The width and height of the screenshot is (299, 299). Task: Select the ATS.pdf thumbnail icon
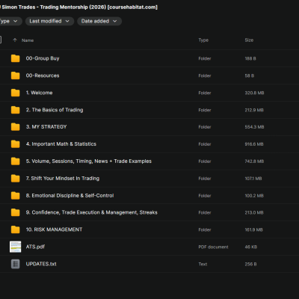tap(15, 247)
